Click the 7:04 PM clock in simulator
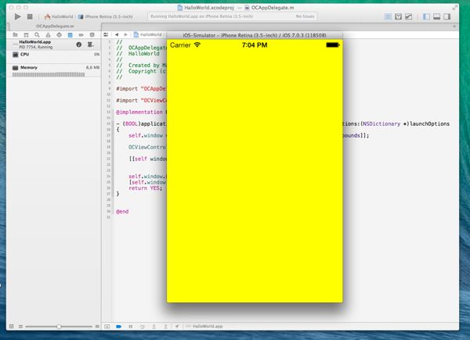Viewport: 470px width, 340px height. coord(255,45)
